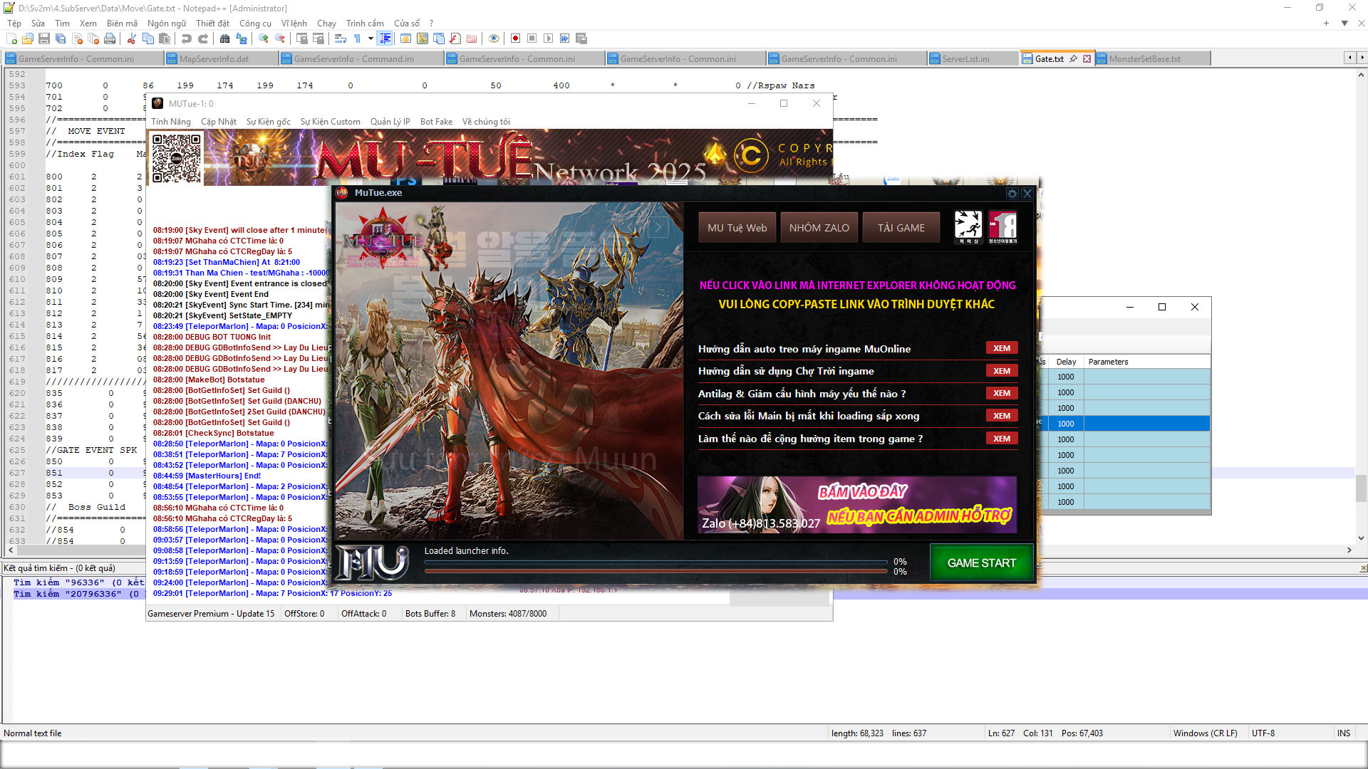This screenshot has height=769, width=1368.
Task: Click XEM beside Cách sửa lỗi Main
Action: (x=1002, y=416)
